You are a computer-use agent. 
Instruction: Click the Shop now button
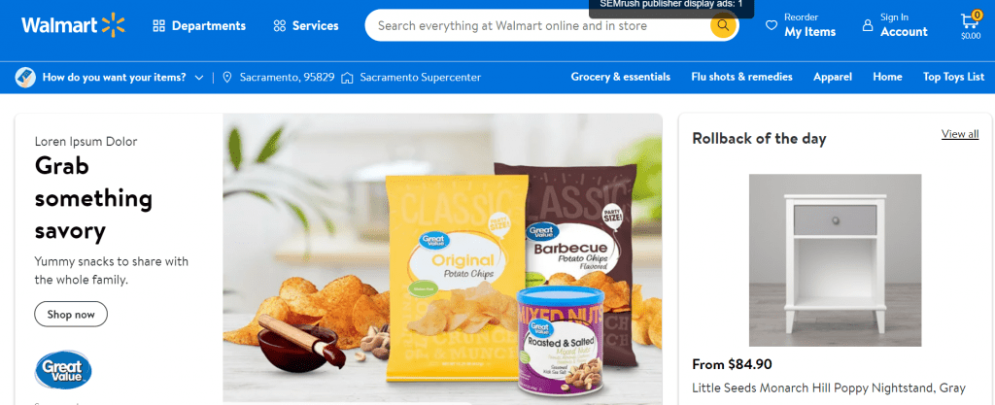tap(71, 315)
